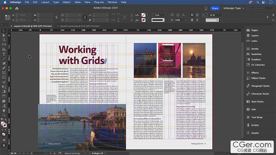
Task: Toggle constrain proportions for scaling link
Action: point(85,18)
